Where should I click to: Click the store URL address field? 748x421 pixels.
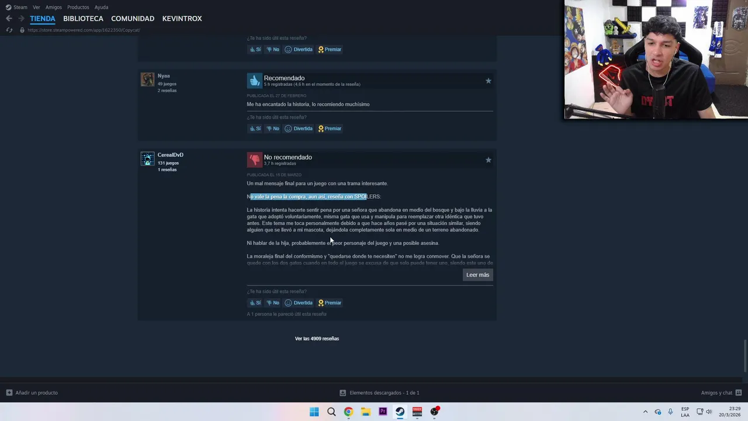pos(84,30)
